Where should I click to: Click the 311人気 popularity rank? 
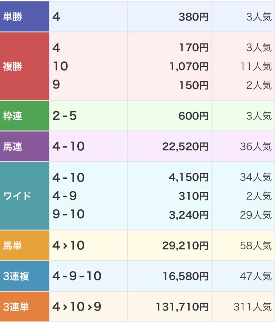coord(252,307)
